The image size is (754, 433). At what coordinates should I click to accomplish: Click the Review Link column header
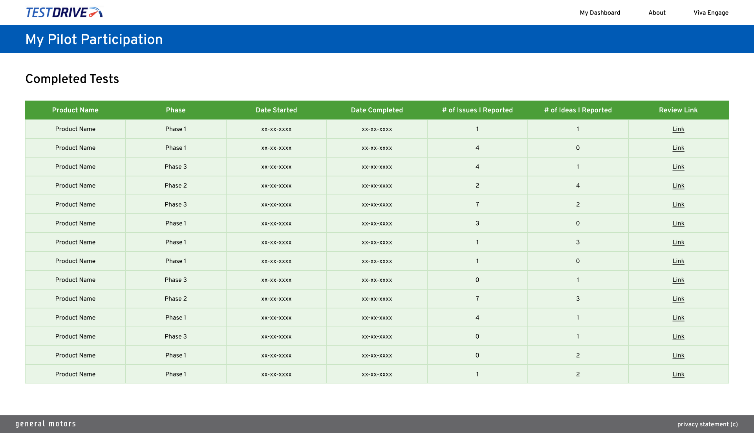(x=678, y=110)
